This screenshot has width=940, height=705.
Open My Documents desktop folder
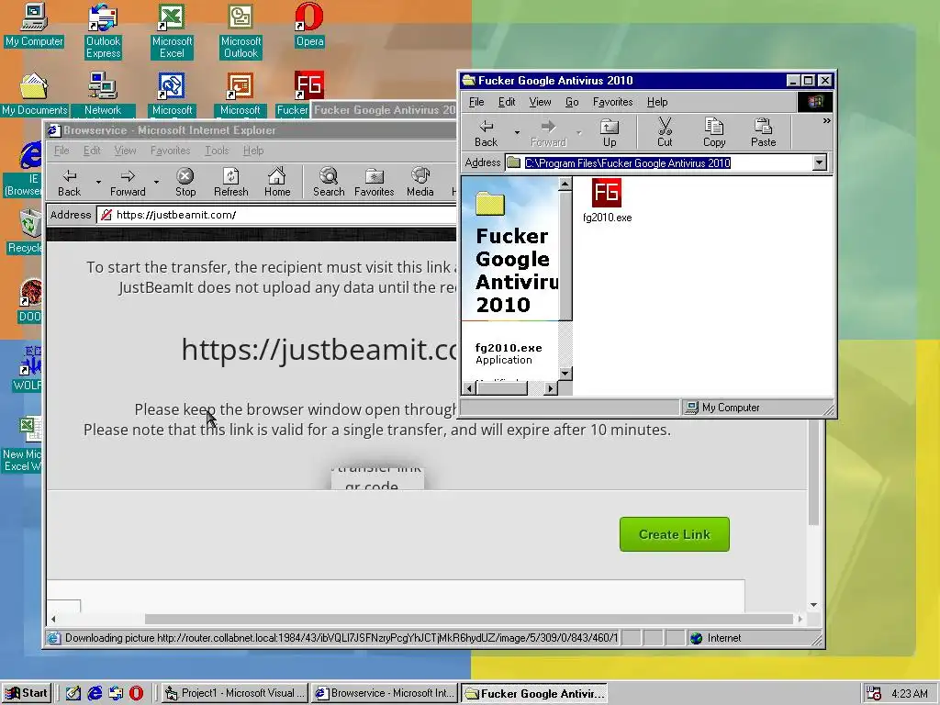coord(34,95)
